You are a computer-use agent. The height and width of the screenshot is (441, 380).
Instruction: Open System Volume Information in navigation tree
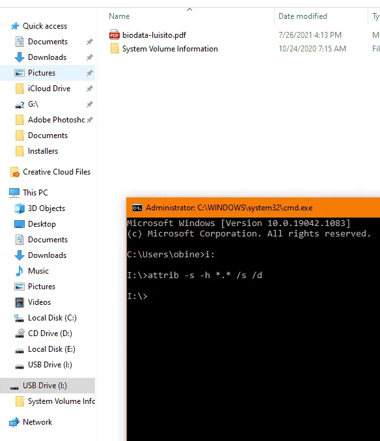point(62,401)
